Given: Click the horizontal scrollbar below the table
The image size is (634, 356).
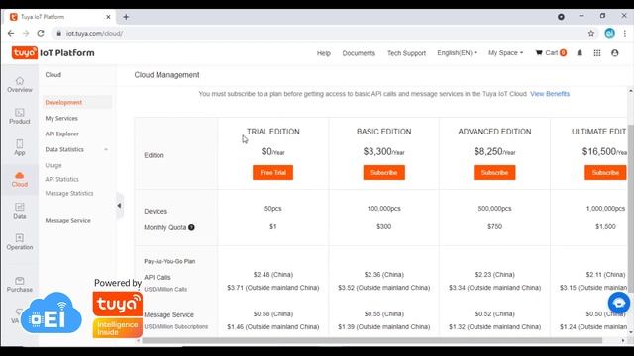Looking at the screenshot, I should click(372, 340).
